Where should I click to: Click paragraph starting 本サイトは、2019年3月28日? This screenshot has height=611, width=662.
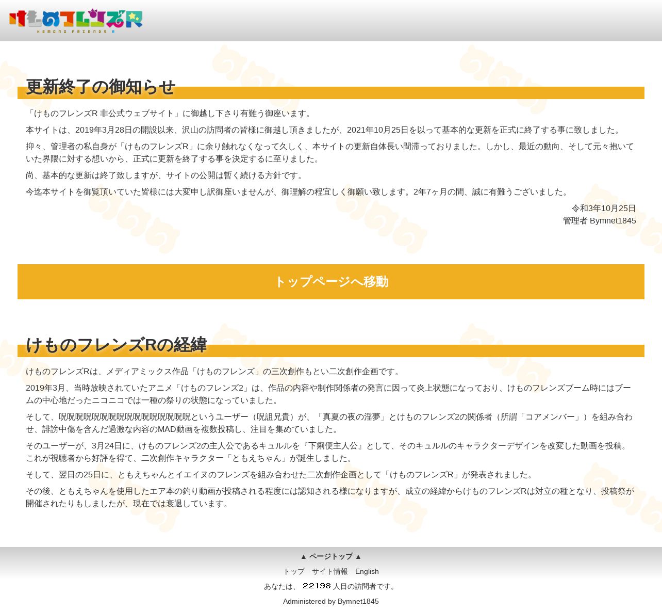pos(325,130)
